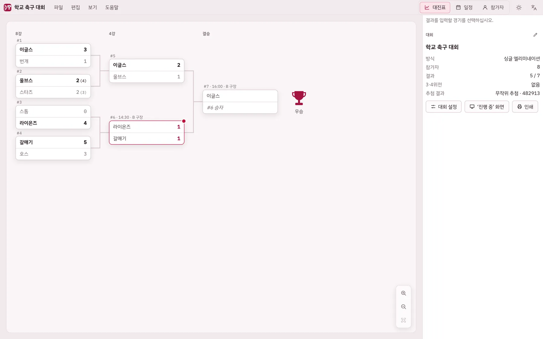
Task: Open the language translation icon
Action: [x=534, y=8]
